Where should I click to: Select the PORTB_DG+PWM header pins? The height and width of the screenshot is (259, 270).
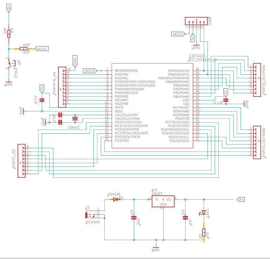click(257, 80)
